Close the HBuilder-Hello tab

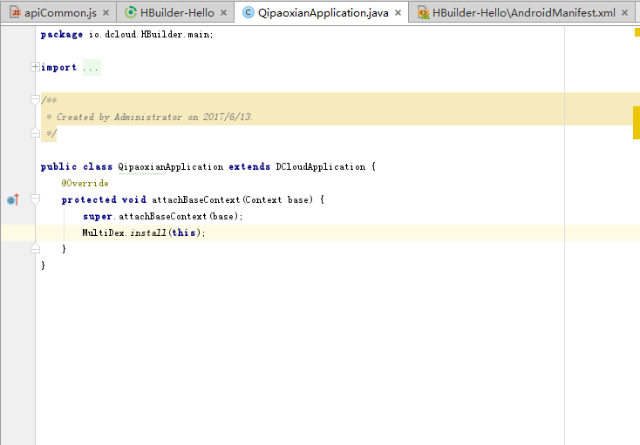pos(223,13)
